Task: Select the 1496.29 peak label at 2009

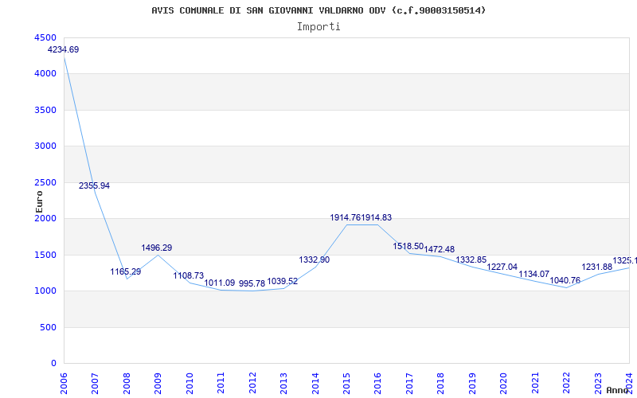Action: pyautogui.click(x=157, y=248)
